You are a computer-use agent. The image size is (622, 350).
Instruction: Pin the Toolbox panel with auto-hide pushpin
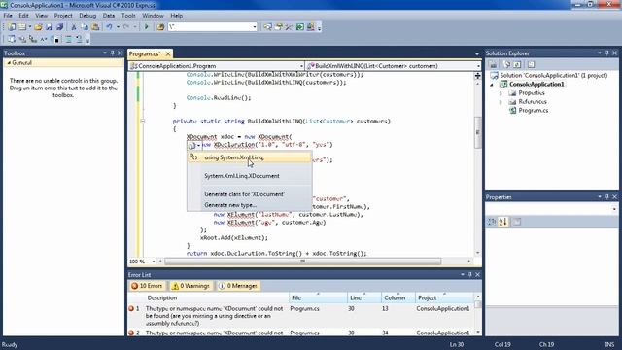click(113, 53)
